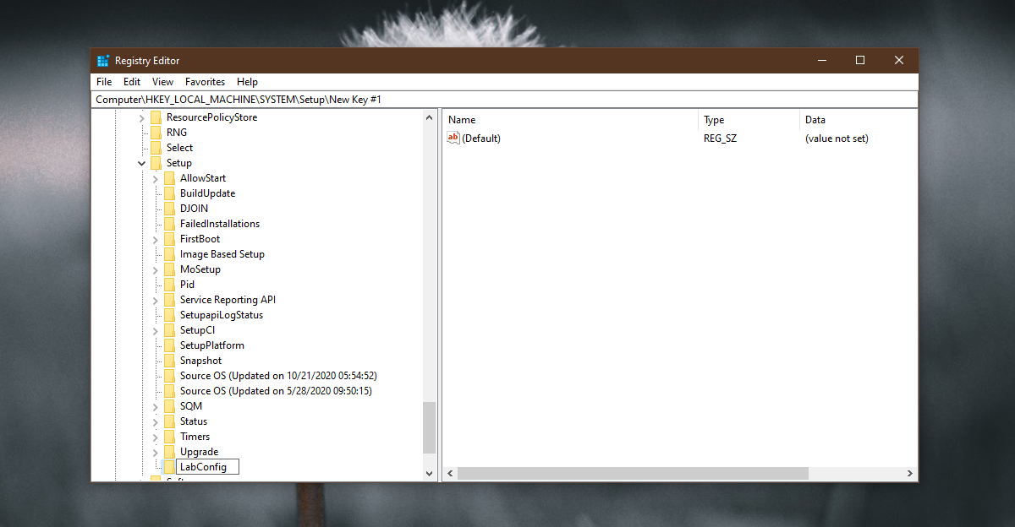
Task: Select the Image Based Setup folder icon
Action: coord(169,254)
